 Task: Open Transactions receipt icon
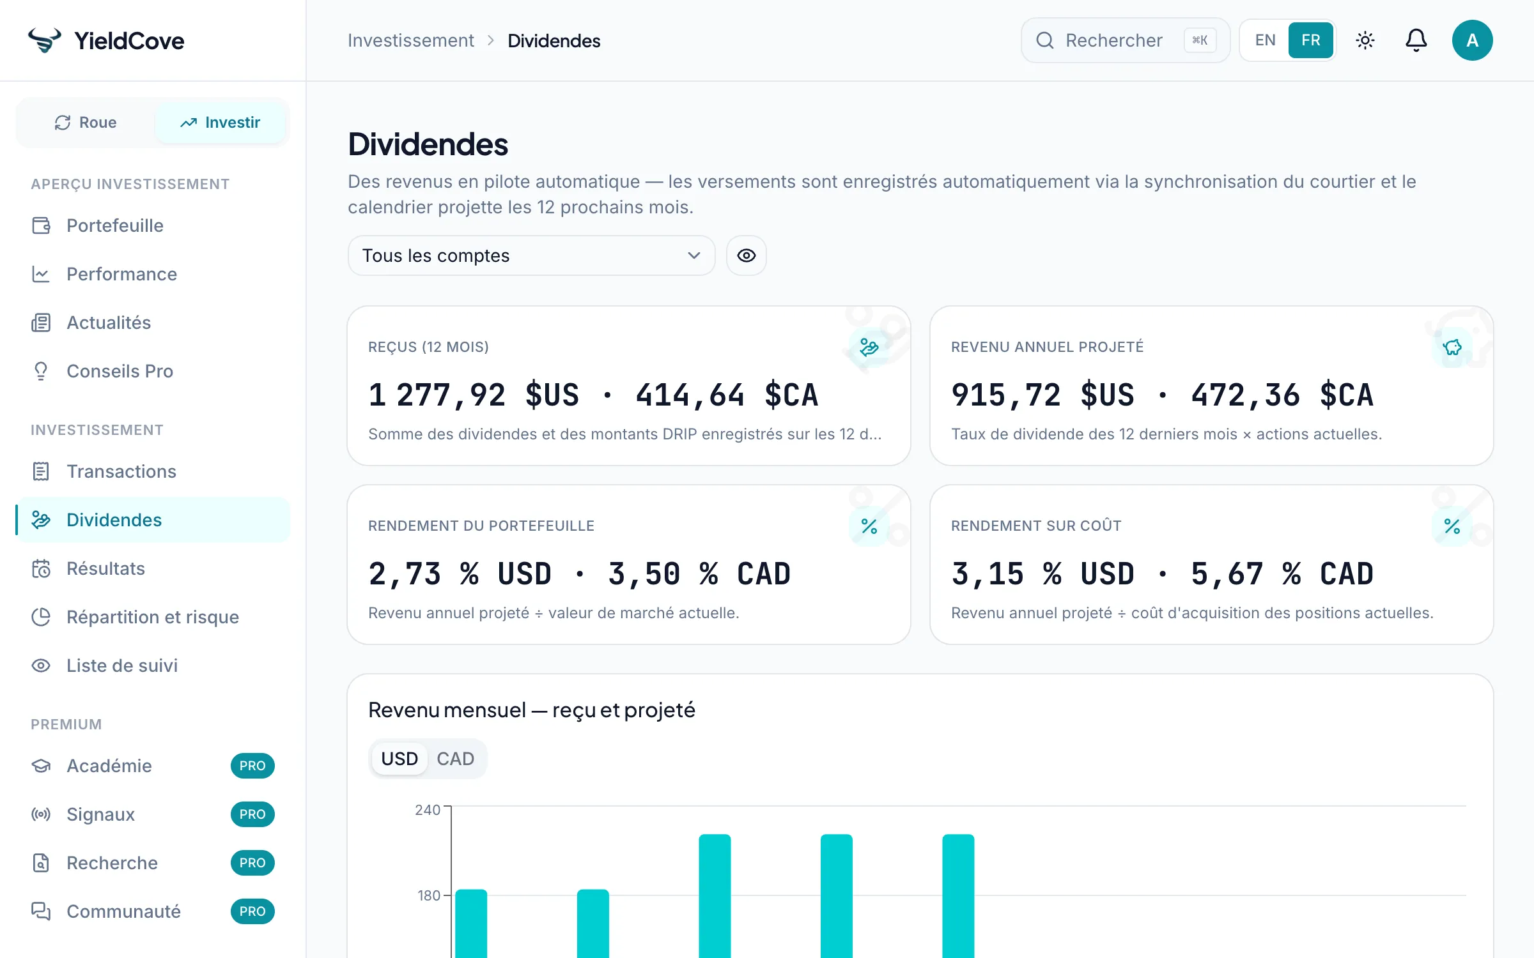[x=41, y=471]
